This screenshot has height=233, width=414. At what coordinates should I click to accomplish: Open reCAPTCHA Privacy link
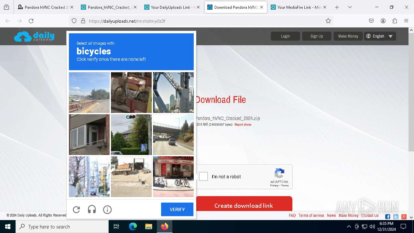(274, 185)
